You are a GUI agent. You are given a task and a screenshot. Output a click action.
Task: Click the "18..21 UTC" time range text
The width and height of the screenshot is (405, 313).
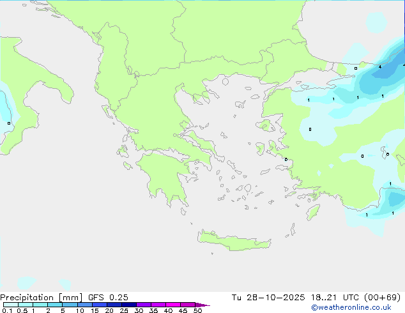tap(335, 298)
